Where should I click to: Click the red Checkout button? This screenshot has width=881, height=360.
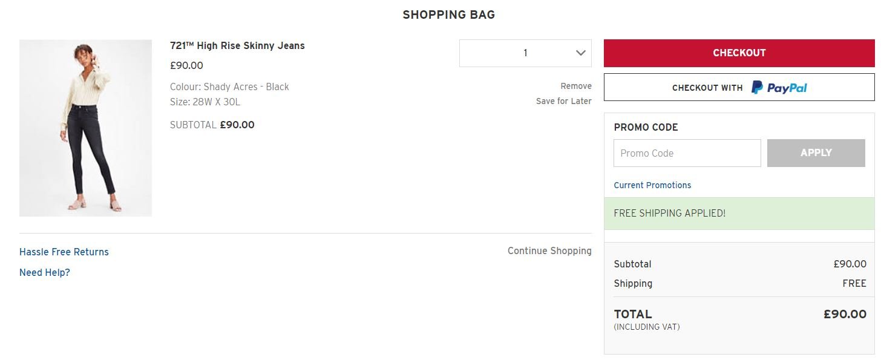pos(739,53)
